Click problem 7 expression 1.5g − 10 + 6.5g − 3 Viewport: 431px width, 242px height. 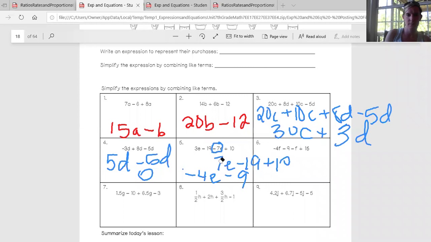pos(138,193)
